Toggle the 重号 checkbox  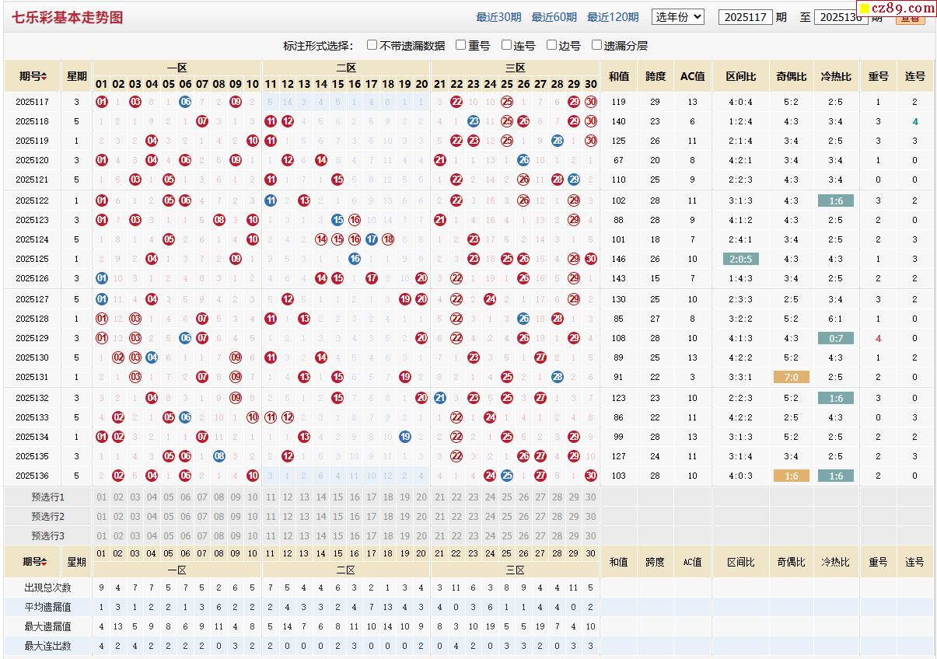(461, 45)
